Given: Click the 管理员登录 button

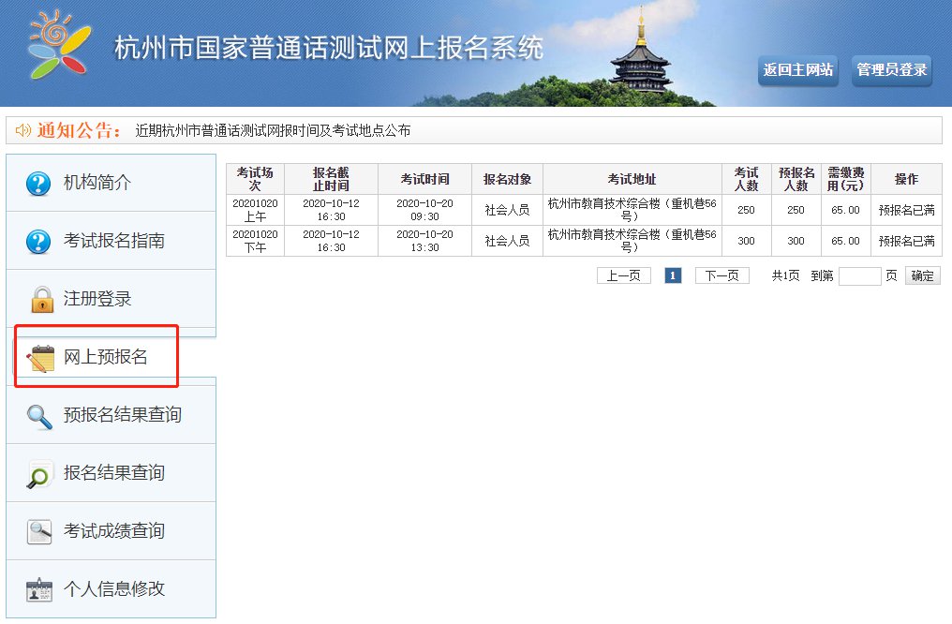Looking at the screenshot, I should point(891,70).
